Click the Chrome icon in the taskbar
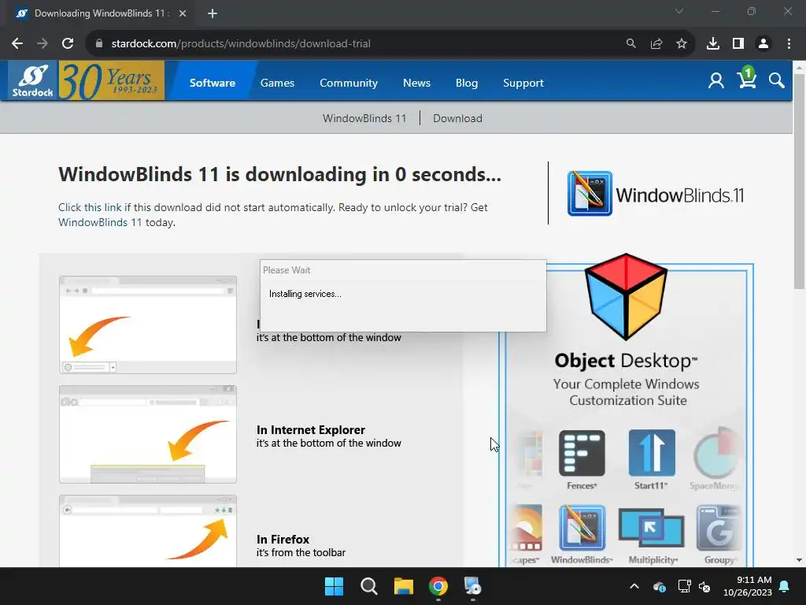 [x=438, y=586]
